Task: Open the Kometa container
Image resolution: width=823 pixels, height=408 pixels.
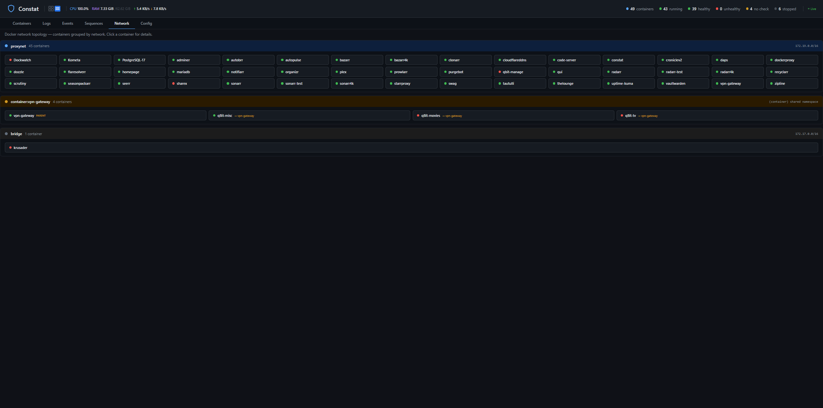Action: pyautogui.click(x=85, y=60)
